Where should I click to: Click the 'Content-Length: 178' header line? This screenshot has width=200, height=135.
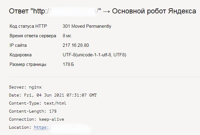(x=33, y=111)
